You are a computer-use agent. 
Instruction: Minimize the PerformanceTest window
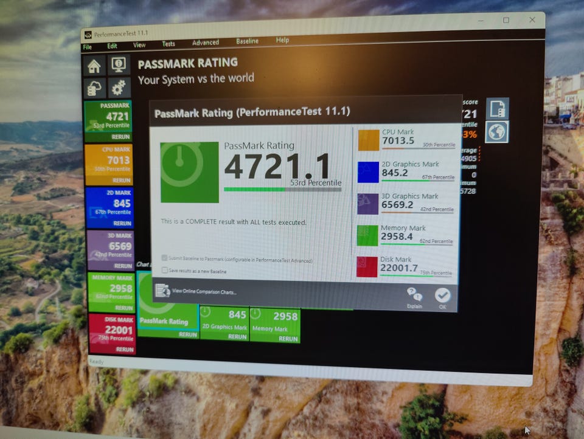[x=481, y=21]
